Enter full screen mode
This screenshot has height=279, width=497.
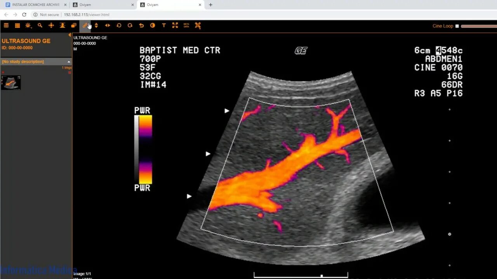point(175,26)
